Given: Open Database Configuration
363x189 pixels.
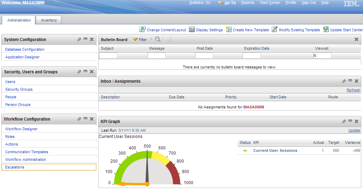Looking at the screenshot, I should [25, 49].
